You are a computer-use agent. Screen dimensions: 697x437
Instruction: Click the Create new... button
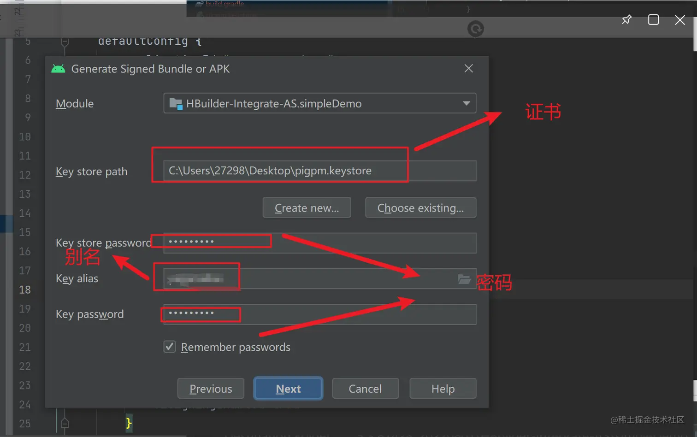tap(307, 208)
